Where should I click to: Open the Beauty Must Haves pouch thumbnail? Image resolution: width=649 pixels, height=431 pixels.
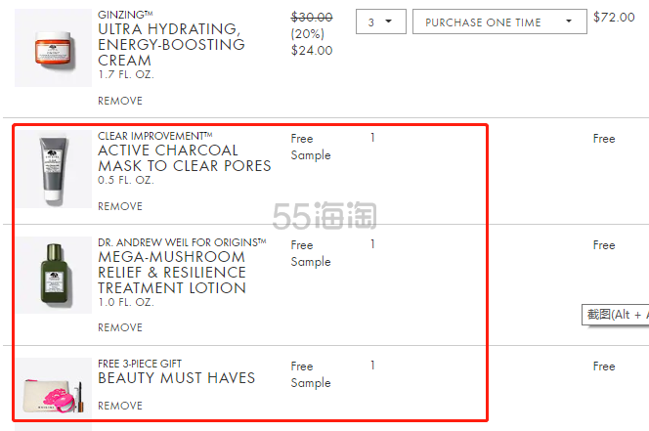54,388
